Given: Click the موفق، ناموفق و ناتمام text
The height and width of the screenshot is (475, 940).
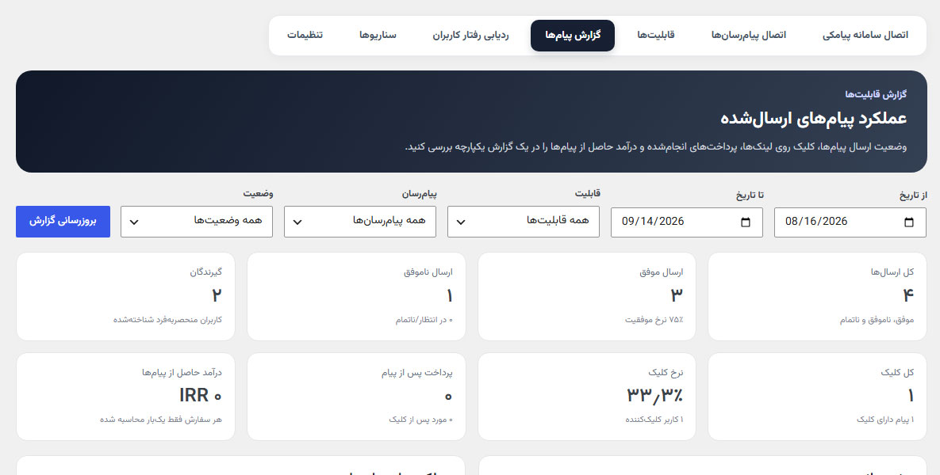Looking at the screenshot, I should [877, 320].
